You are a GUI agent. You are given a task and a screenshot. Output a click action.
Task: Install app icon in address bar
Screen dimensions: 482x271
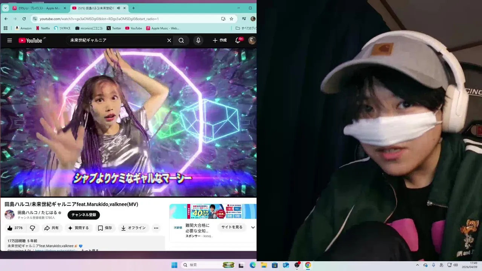coord(223,19)
